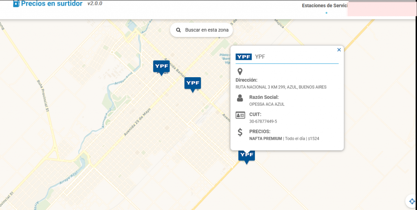Click the ID card icon beside CUIT
The image size is (417, 210).
tap(240, 115)
